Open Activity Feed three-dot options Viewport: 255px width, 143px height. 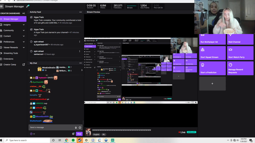[80, 12]
